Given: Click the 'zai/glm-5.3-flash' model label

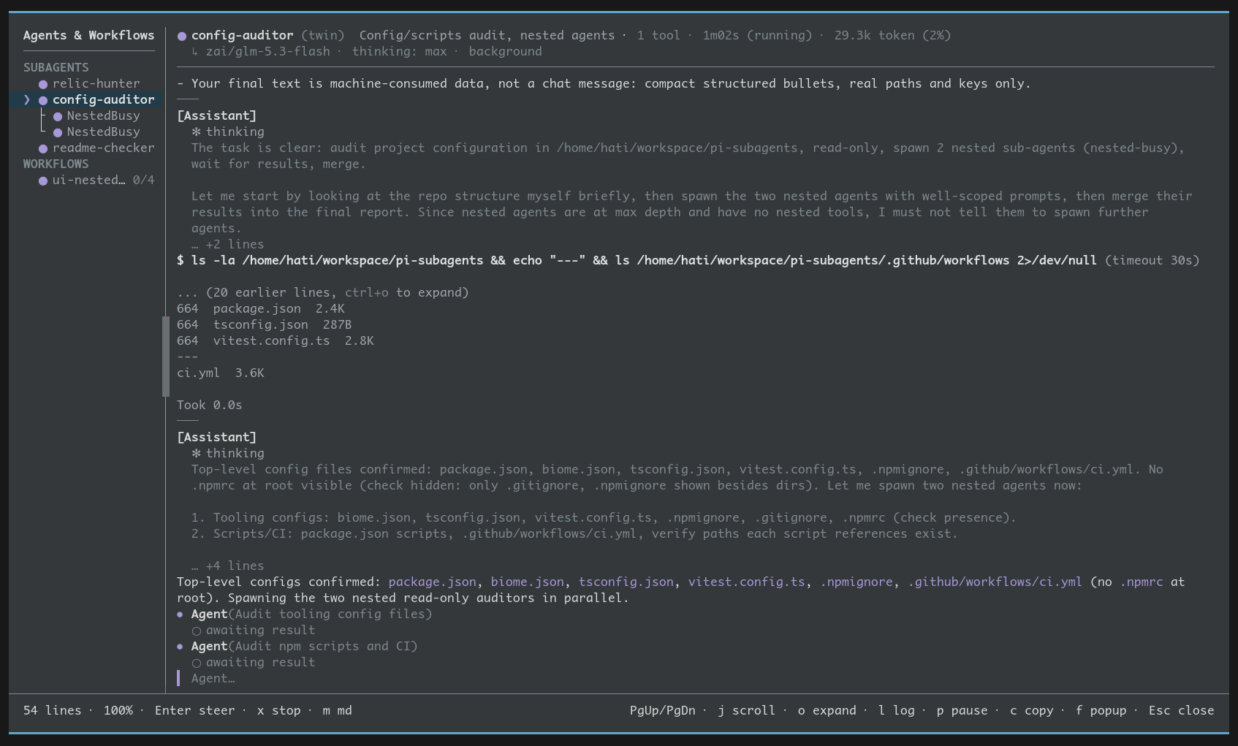Looking at the screenshot, I should 267,51.
